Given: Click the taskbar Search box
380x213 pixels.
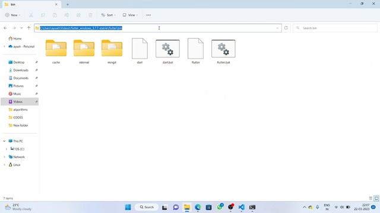Looking at the screenshot, I should [x=147, y=207].
